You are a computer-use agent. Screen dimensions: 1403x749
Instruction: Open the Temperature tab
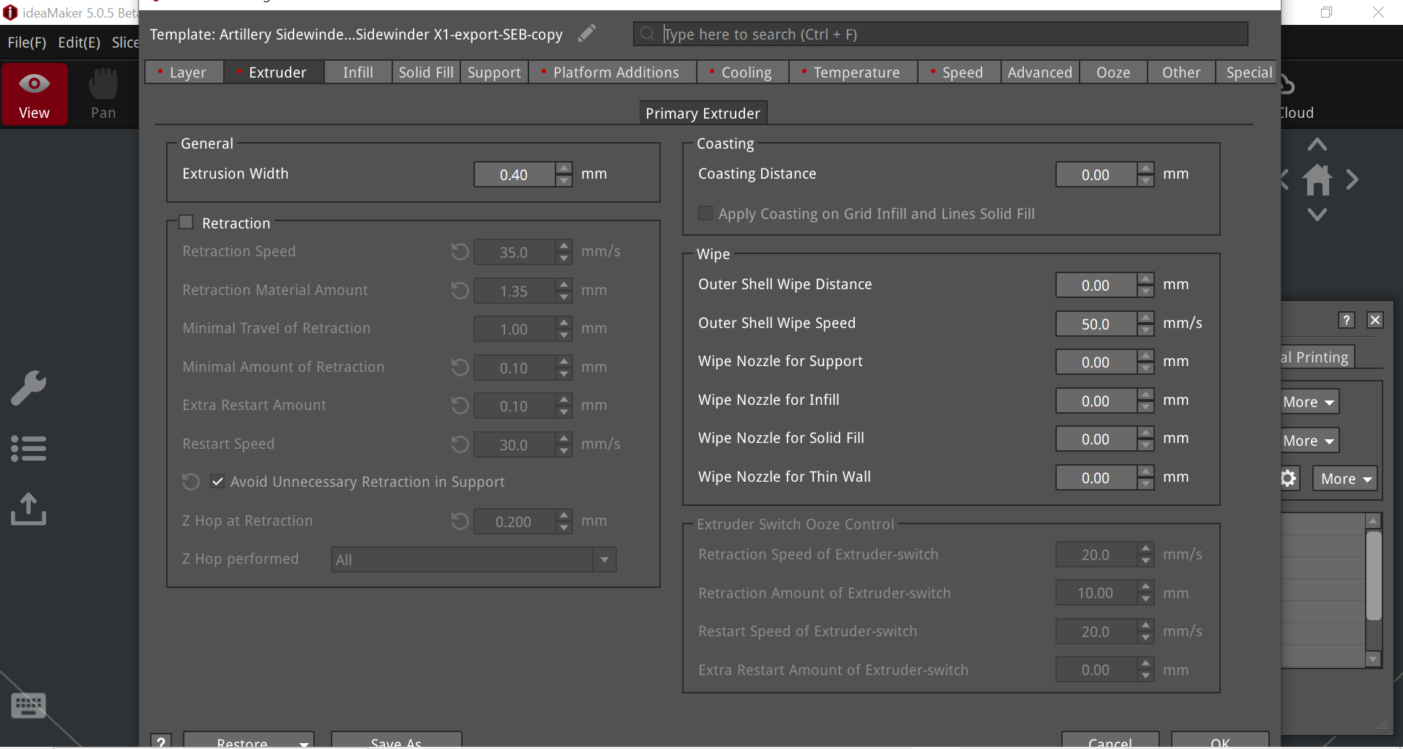[x=853, y=72]
